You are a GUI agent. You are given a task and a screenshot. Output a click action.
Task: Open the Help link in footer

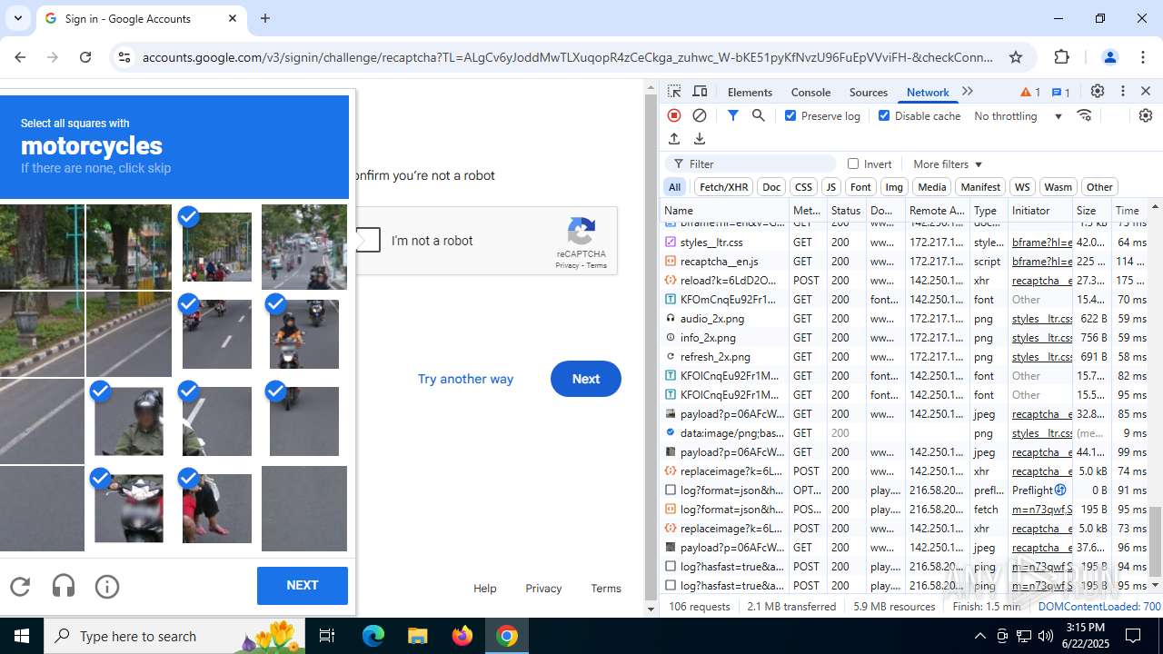click(485, 589)
